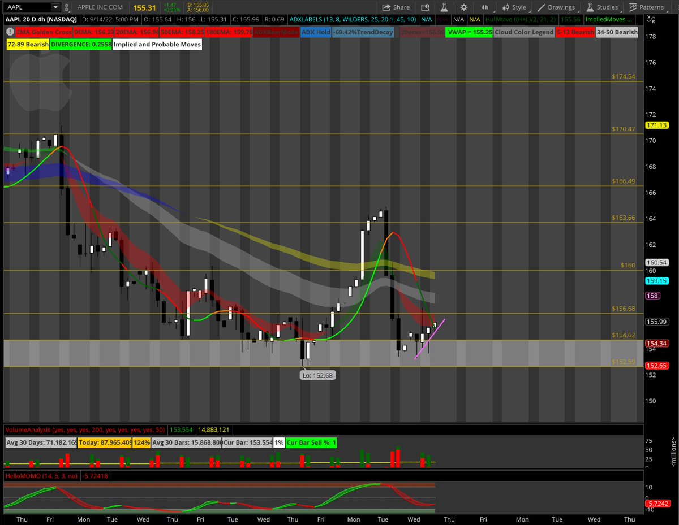Click the $174.54 price level label
Image resolution: width=679 pixels, height=525 pixels.
624,76
